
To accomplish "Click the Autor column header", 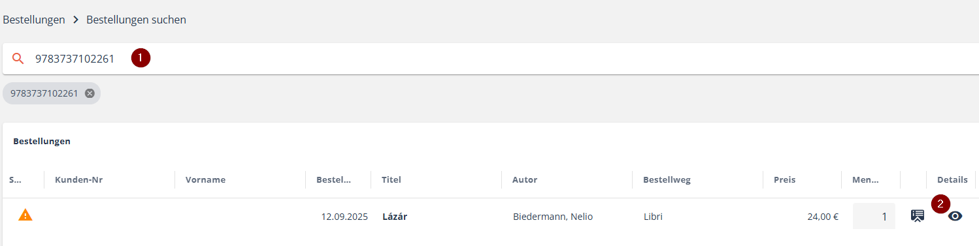I will (525, 180).
